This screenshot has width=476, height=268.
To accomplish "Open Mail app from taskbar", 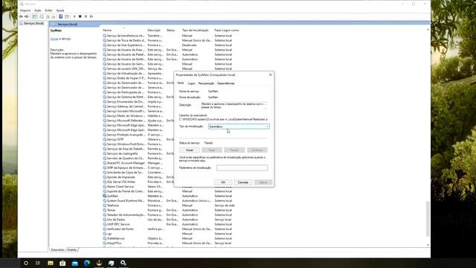I will [74, 263].
